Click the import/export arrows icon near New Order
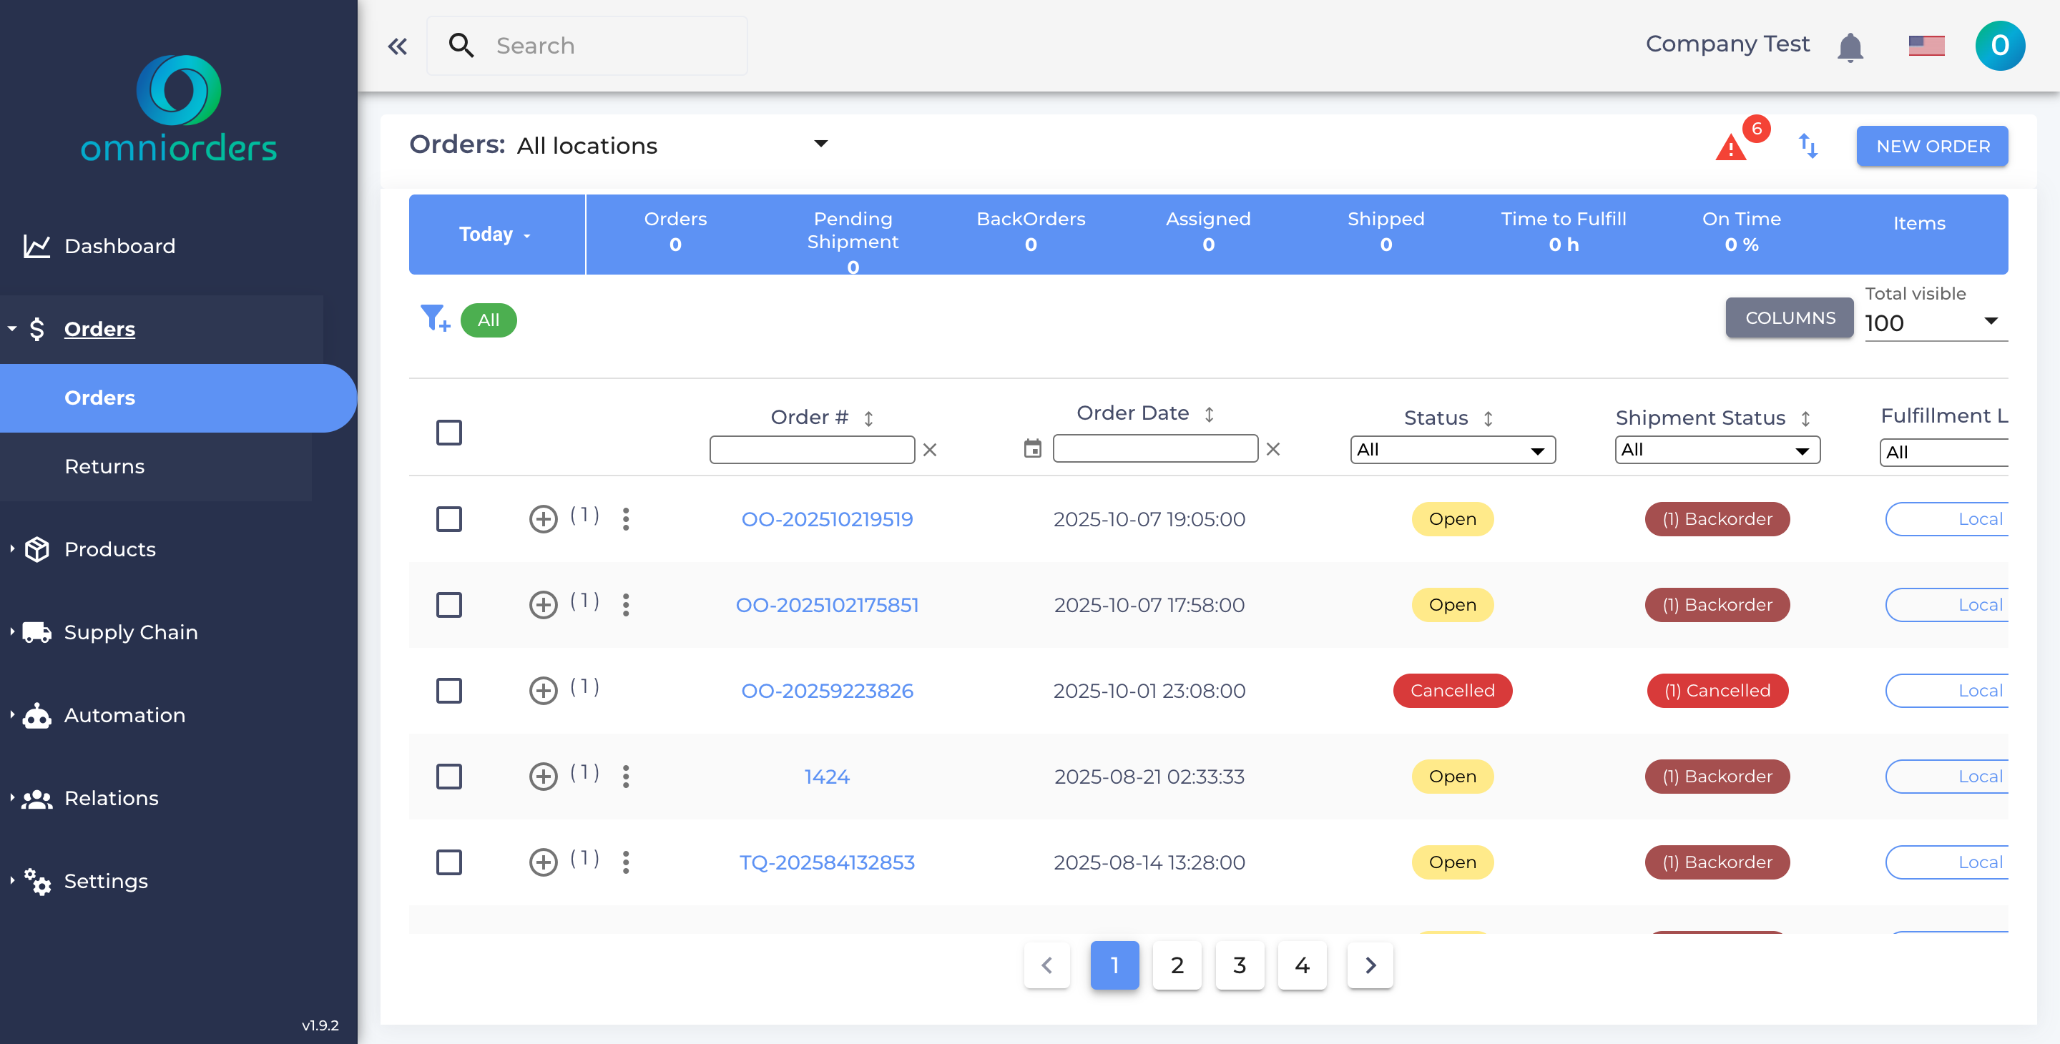Screen dimensions: 2060x1044 pyautogui.click(x=1809, y=147)
